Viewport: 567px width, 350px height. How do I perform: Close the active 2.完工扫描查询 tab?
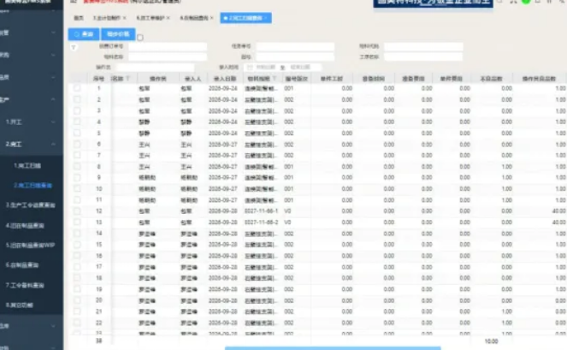[x=266, y=18]
